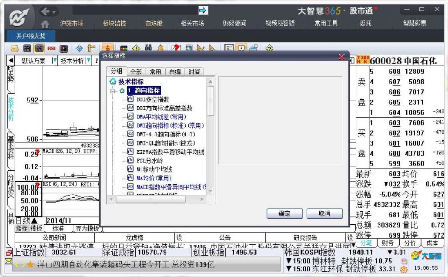The height and width of the screenshot is (277, 448).
Task: Click the small red grid icon near clock
Action: tap(404, 261)
